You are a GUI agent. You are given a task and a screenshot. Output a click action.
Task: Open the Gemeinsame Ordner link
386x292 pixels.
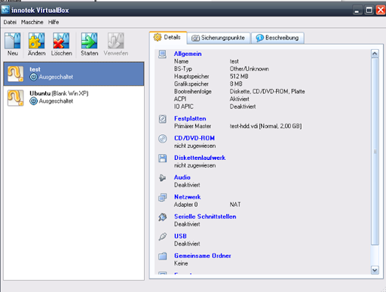(203, 256)
